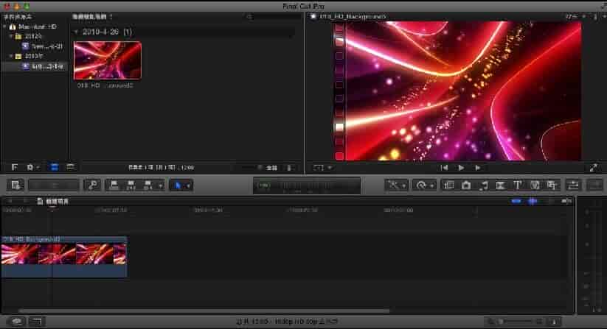Adjust the timeline zoom slider
The width and height of the screenshot is (607, 329).
[516, 322]
